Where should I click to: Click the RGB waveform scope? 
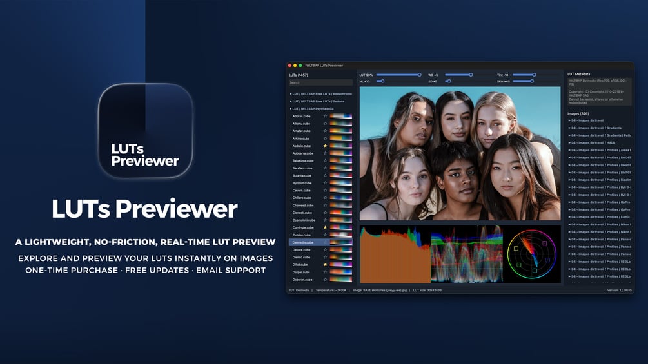(467, 254)
